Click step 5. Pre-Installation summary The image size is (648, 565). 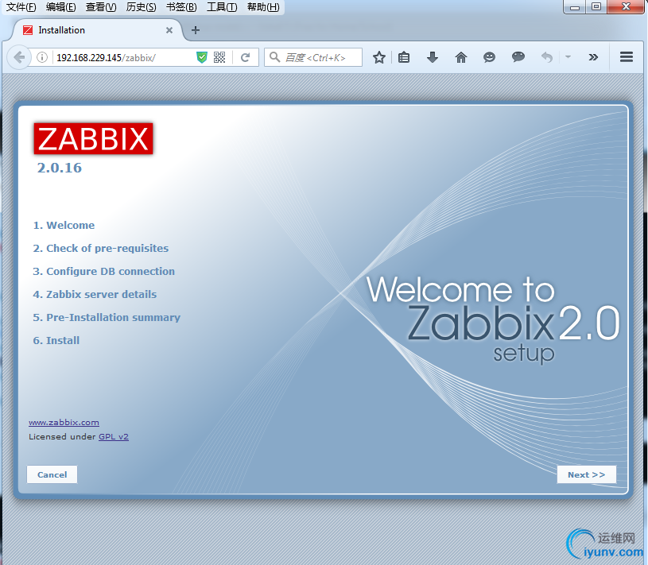click(107, 317)
